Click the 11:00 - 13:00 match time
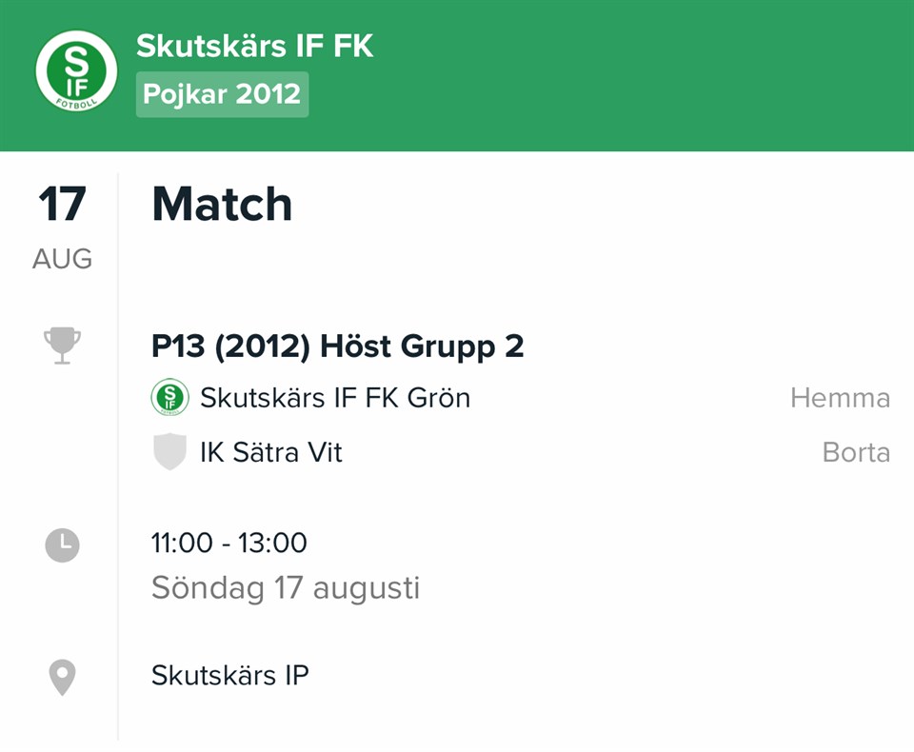 (x=228, y=544)
